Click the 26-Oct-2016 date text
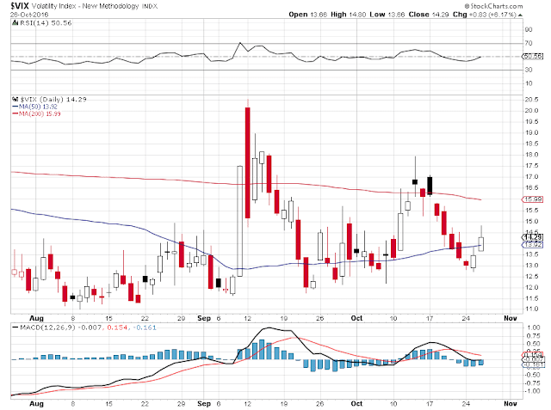551x410 pixels. 29,15
